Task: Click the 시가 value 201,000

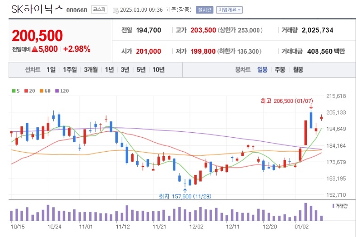Action: tap(148, 51)
